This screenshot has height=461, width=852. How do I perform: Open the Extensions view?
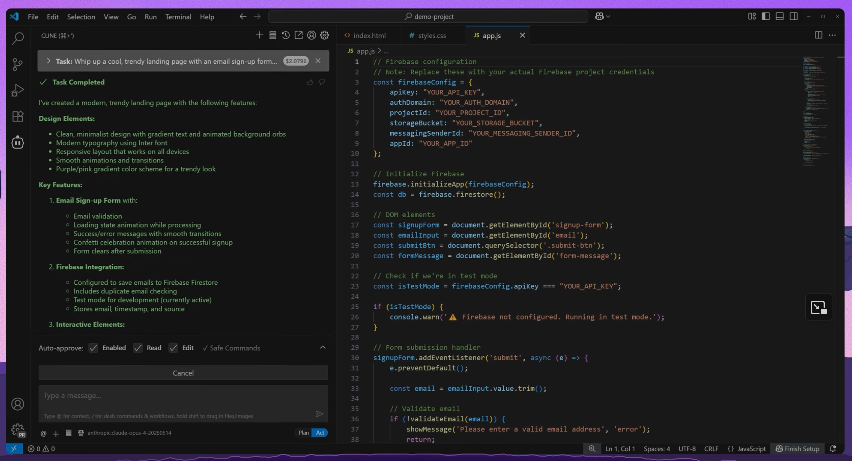click(18, 116)
